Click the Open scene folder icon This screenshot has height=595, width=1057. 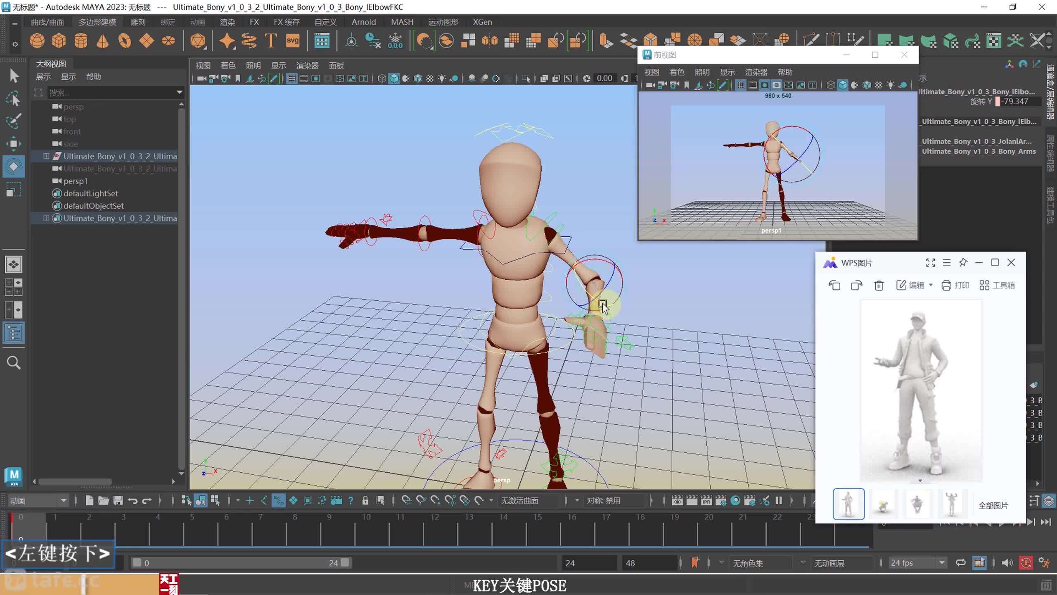coord(103,501)
